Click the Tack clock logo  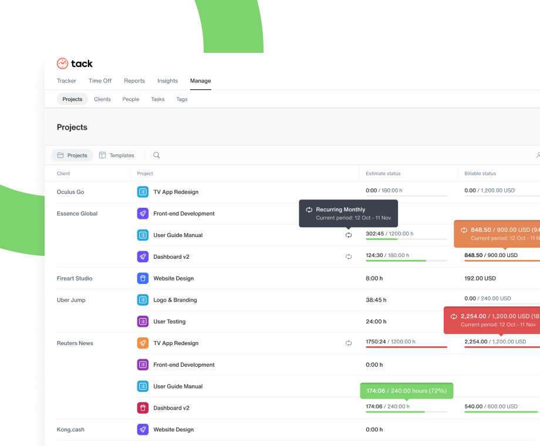(x=62, y=63)
